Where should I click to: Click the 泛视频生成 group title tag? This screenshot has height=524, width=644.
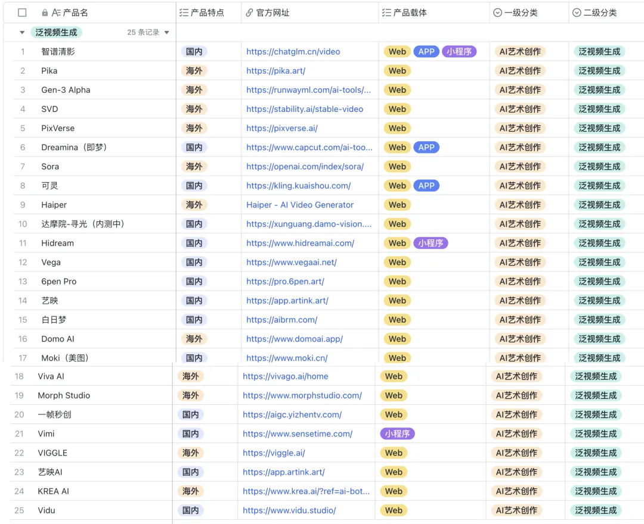click(56, 32)
